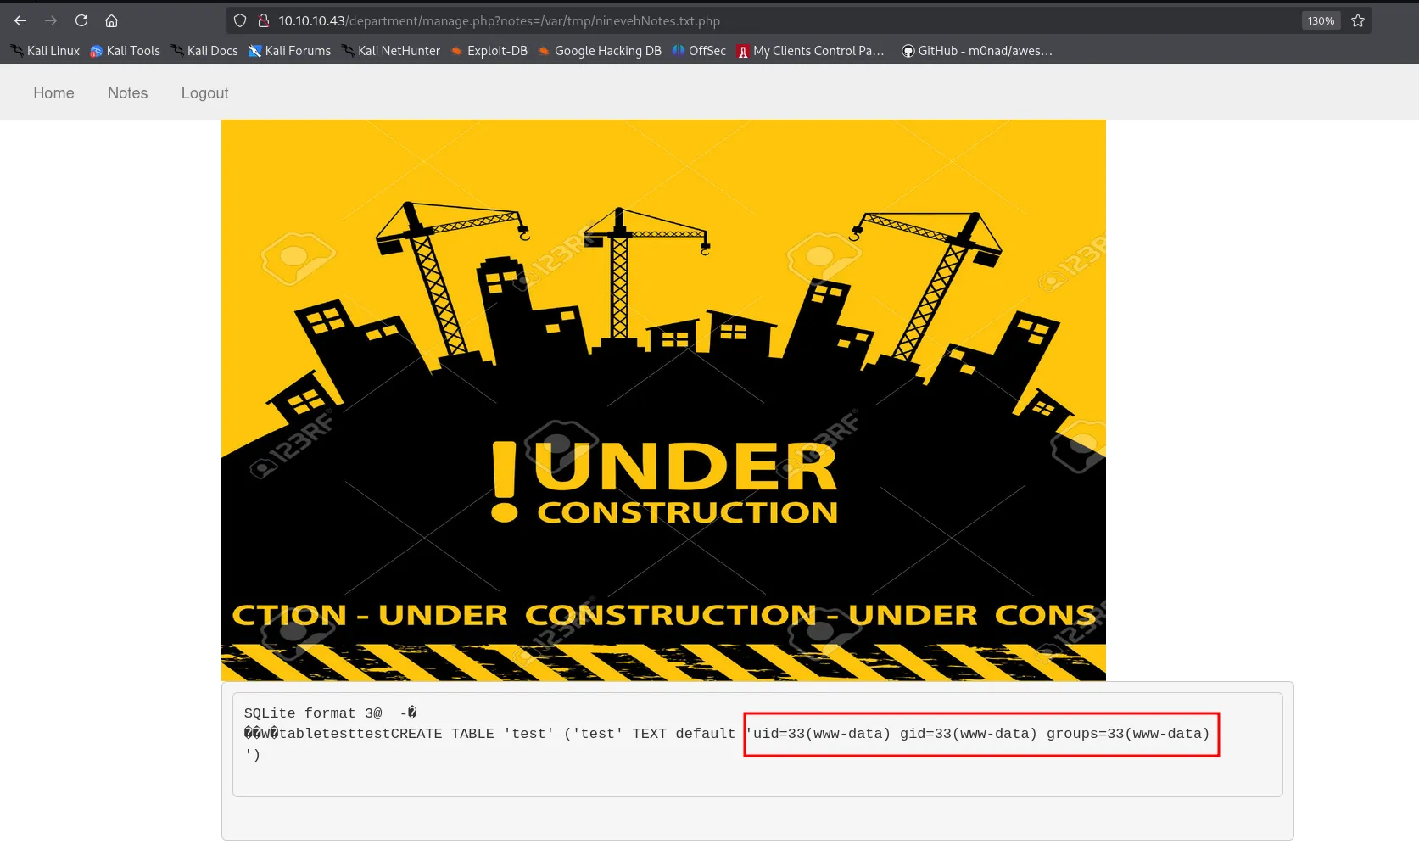Click the 'uid=33(www-data)' output text
The height and width of the screenshot is (844, 1419).
coord(822,734)
